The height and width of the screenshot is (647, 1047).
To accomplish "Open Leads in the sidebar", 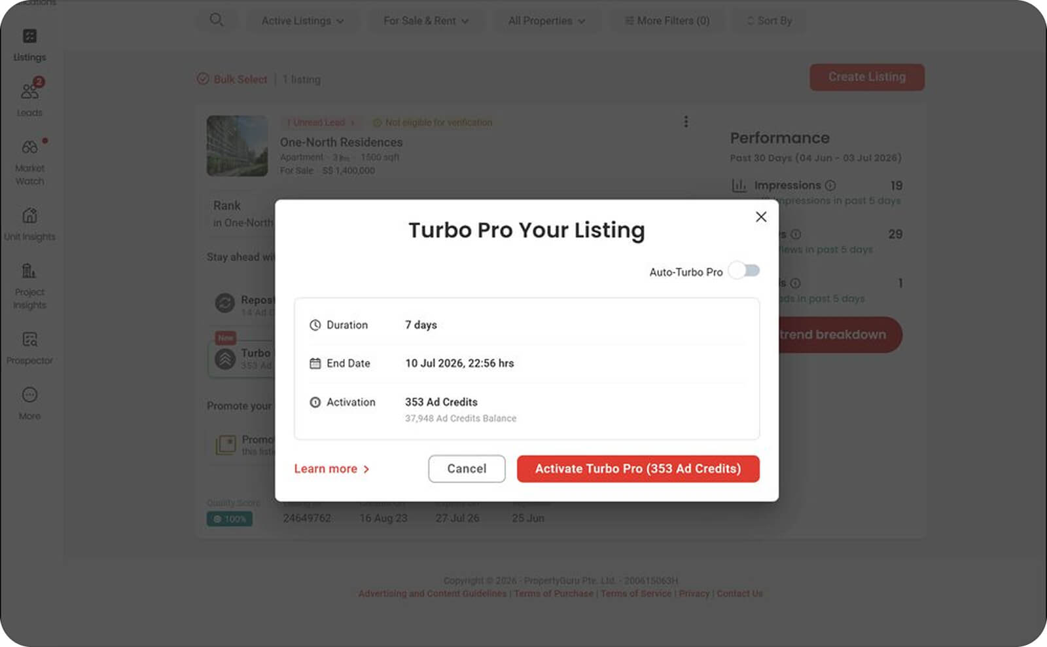I will pos(29,100).
